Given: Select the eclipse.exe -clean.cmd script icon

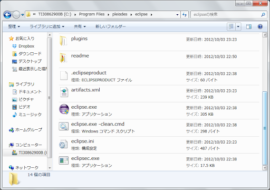Looking at the screenshot, I should [x=63, y=126].
